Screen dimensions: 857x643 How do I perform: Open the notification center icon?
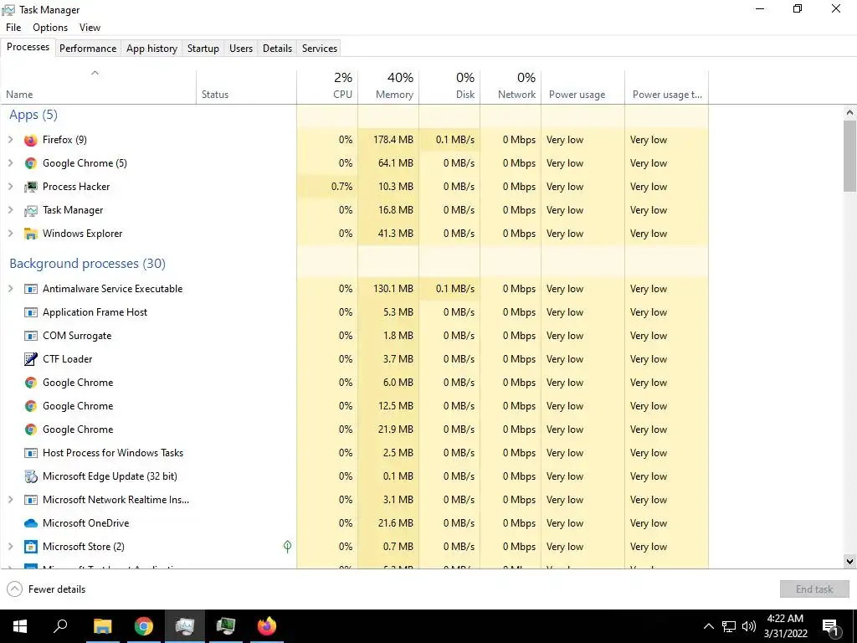click(x=831, y=626)
